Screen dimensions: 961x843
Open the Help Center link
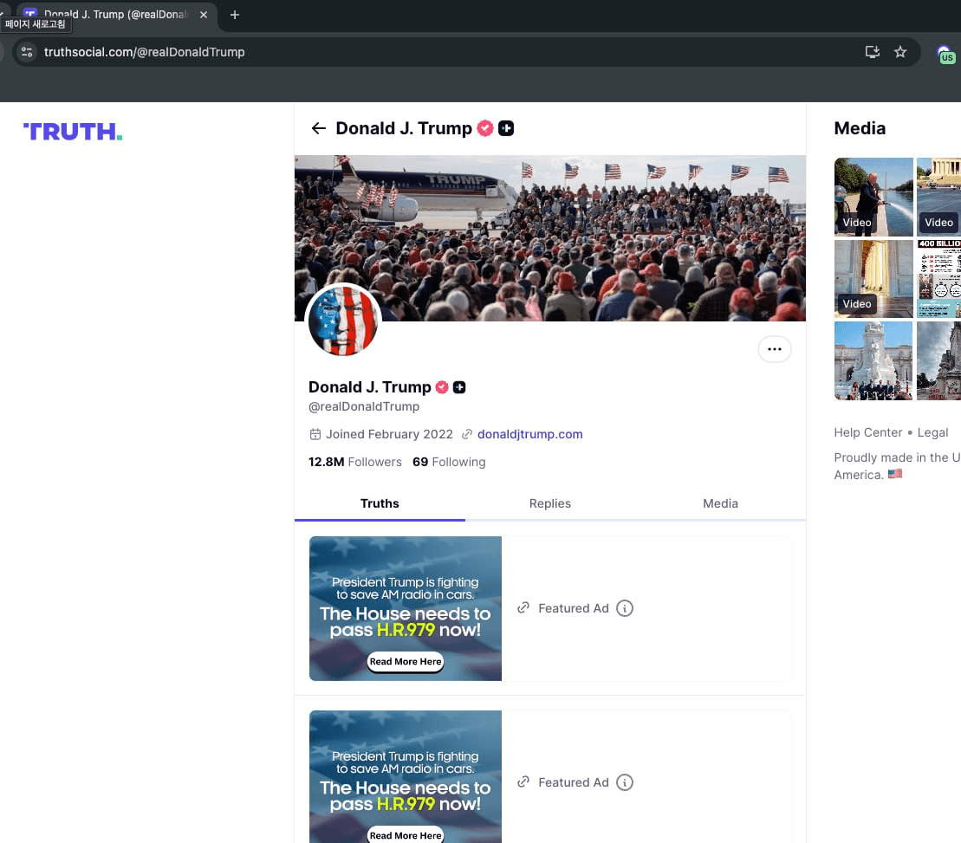point(867,432)
